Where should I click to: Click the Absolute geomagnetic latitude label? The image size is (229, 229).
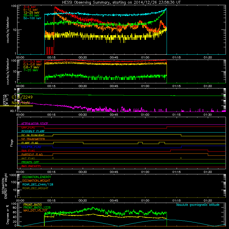[198, 205]
